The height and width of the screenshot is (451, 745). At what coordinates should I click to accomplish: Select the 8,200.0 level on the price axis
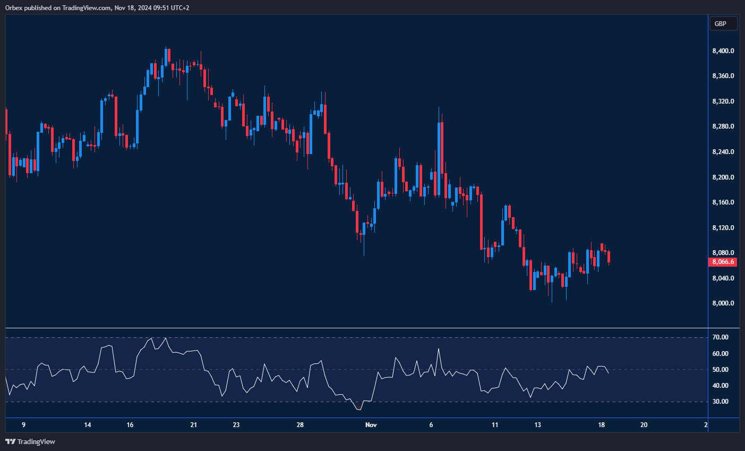723,177
